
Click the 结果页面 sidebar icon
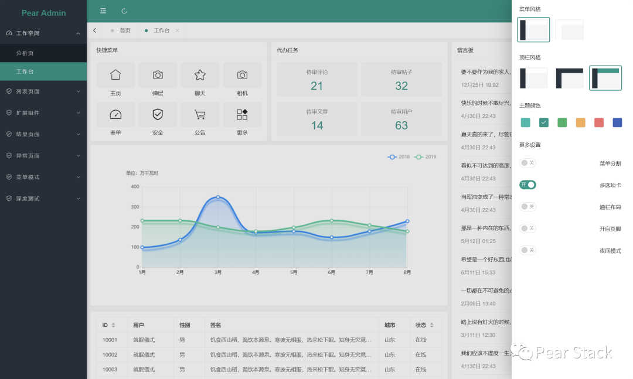pos(9,134)
